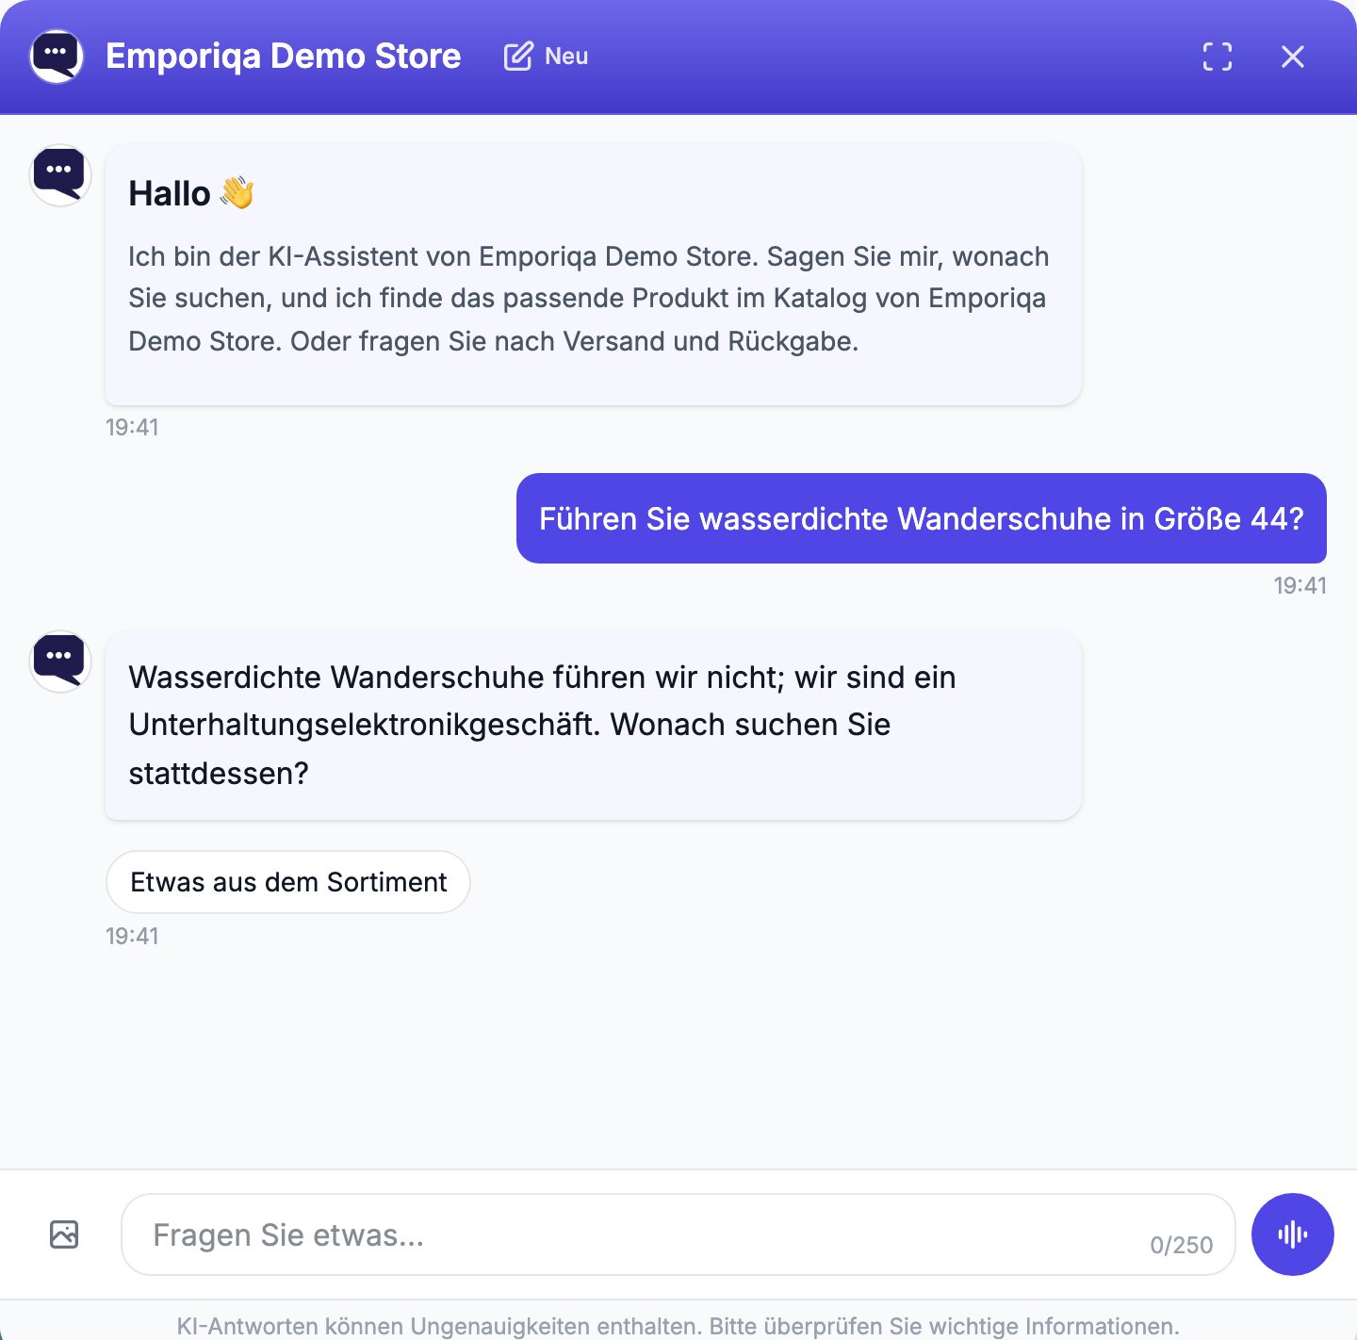Click the 'Hallo' greeting heading
The width and height of the screenshot is (1357, 1340).
pos(191,193)
